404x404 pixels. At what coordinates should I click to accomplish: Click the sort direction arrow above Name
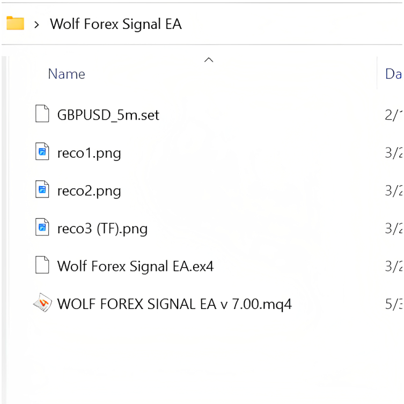[x=209, y=60]
